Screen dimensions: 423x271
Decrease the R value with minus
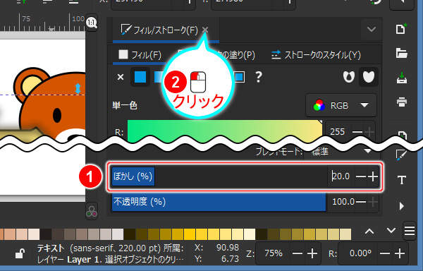357,132
